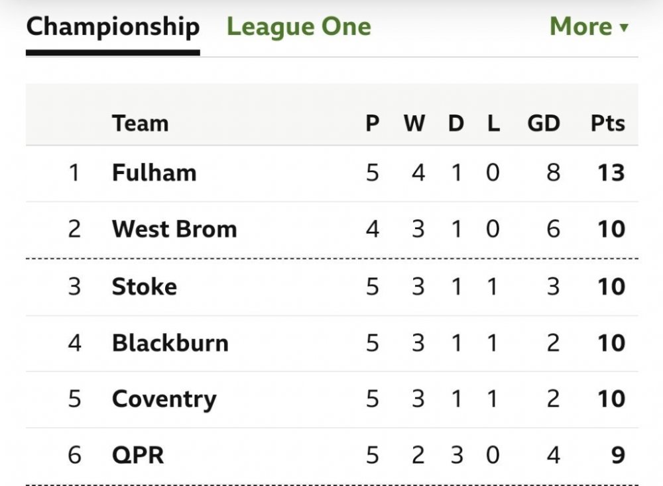Click position number 1 in table
This screenshot has width=663, height=486.
(74, 173)
